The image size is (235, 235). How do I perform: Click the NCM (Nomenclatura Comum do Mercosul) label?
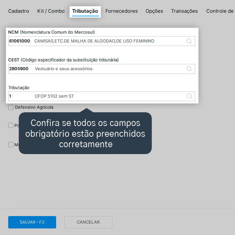52,32
